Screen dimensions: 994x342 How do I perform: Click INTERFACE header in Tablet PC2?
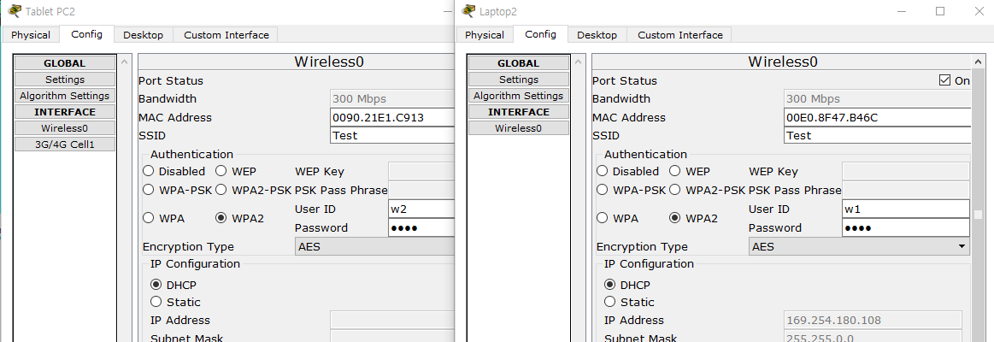pyautogui.click(x=65, y=112)
